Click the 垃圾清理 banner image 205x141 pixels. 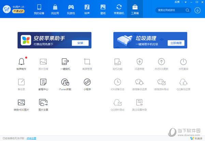click(x=150, y=40)
